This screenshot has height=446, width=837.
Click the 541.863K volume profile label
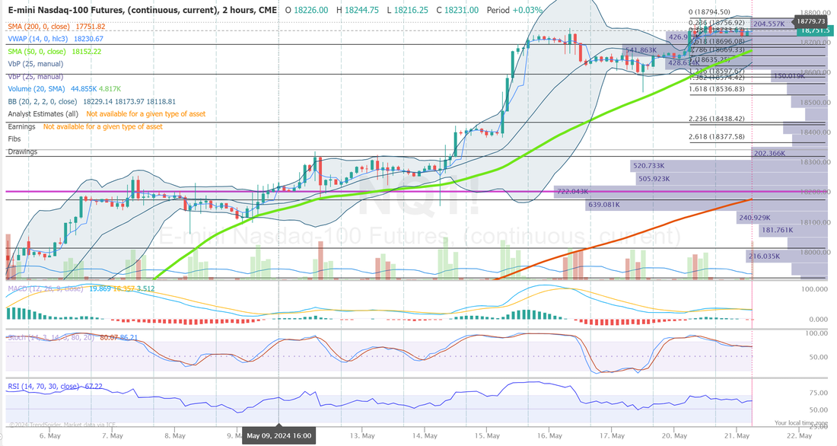click(x=641, y=50)
